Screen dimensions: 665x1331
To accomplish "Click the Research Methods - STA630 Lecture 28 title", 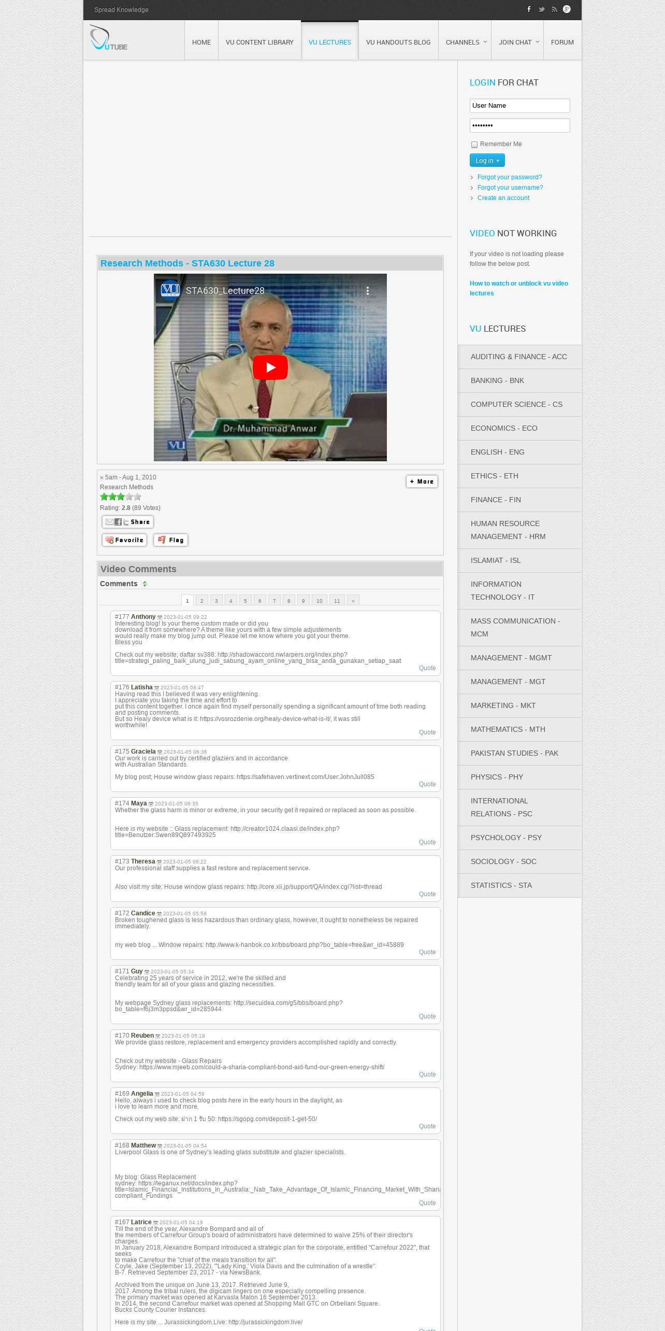I will (187, 263).
